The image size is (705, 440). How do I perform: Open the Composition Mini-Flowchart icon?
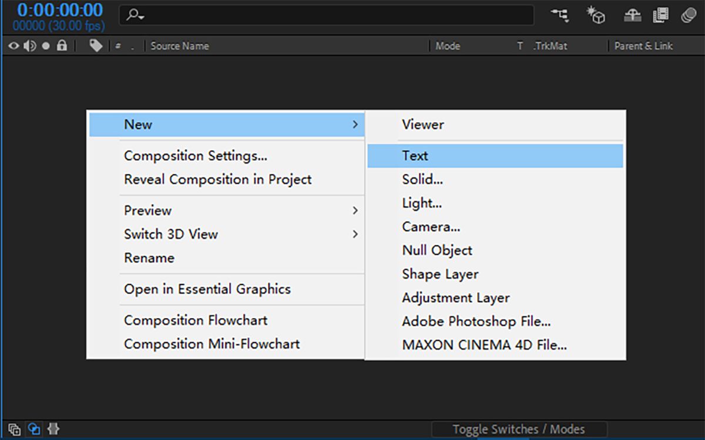click(x=559, y=16)
